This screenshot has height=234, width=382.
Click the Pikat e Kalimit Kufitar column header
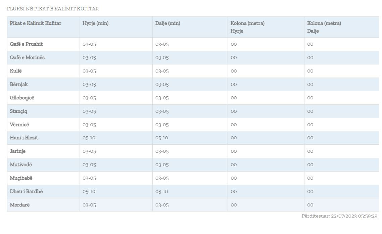36,23
